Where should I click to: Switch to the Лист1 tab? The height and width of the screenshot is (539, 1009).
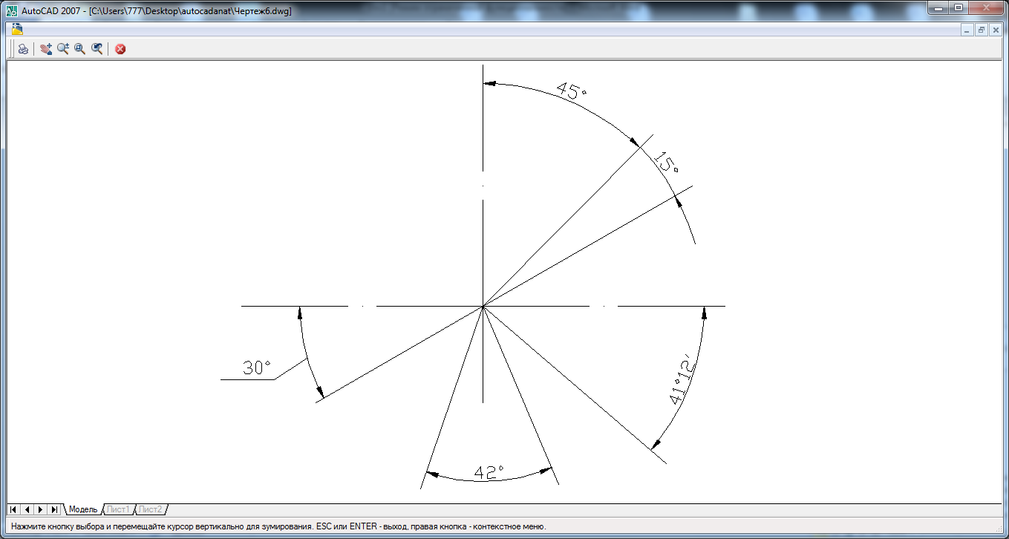118,509
